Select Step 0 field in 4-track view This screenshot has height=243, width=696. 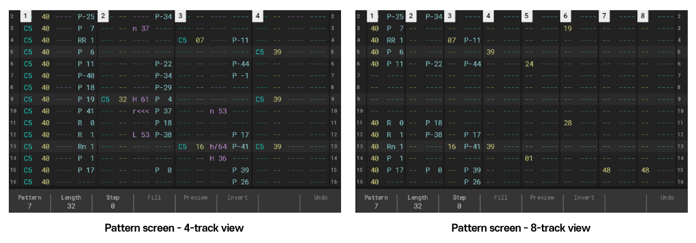pos(113,202)
